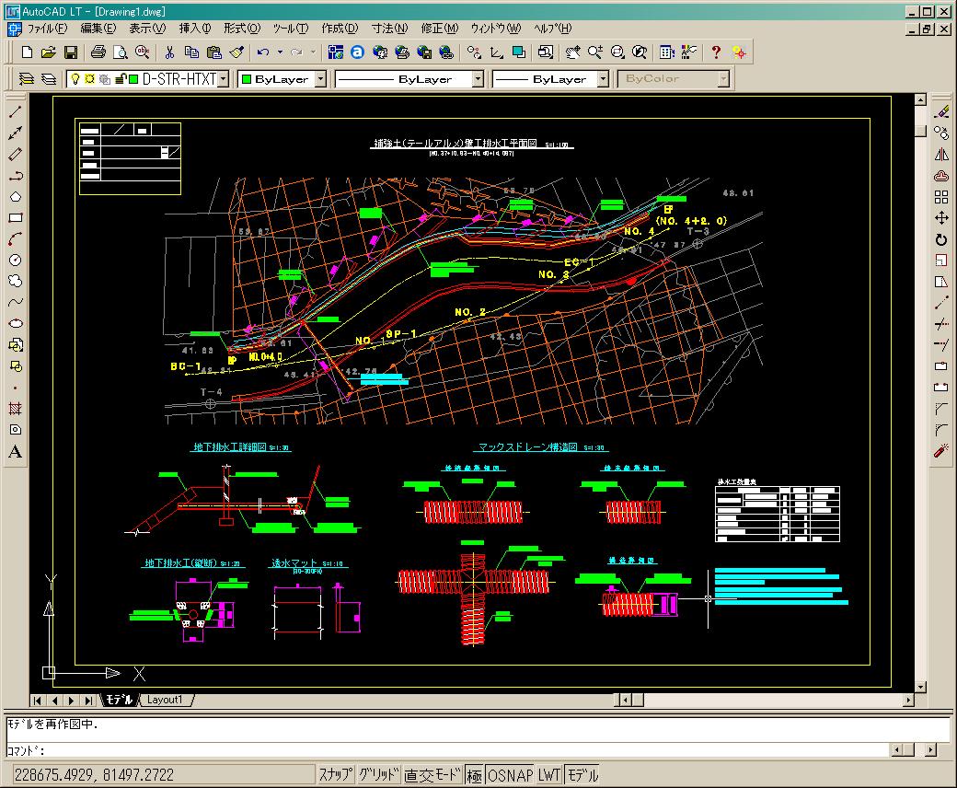Open the ByLayer color swatch control
957x788 pixels.
point(282,79)
